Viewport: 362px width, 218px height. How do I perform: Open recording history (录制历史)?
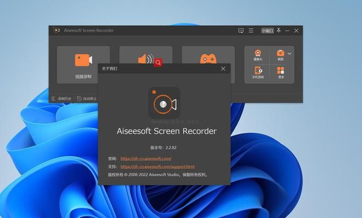pyautogui.click(x=61, y=99)
